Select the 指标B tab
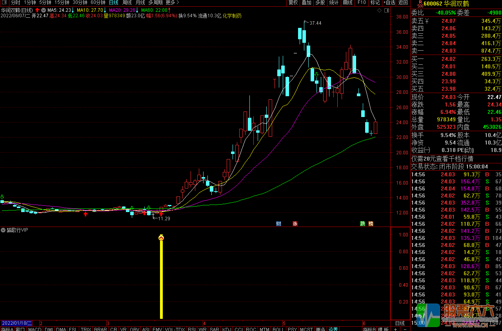Image resolution: width=502 pixels, height=331 pixels. (369, 329)
